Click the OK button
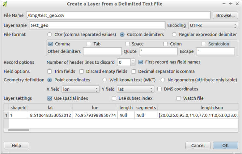242x154 pixels. click(x=225, y=145)
